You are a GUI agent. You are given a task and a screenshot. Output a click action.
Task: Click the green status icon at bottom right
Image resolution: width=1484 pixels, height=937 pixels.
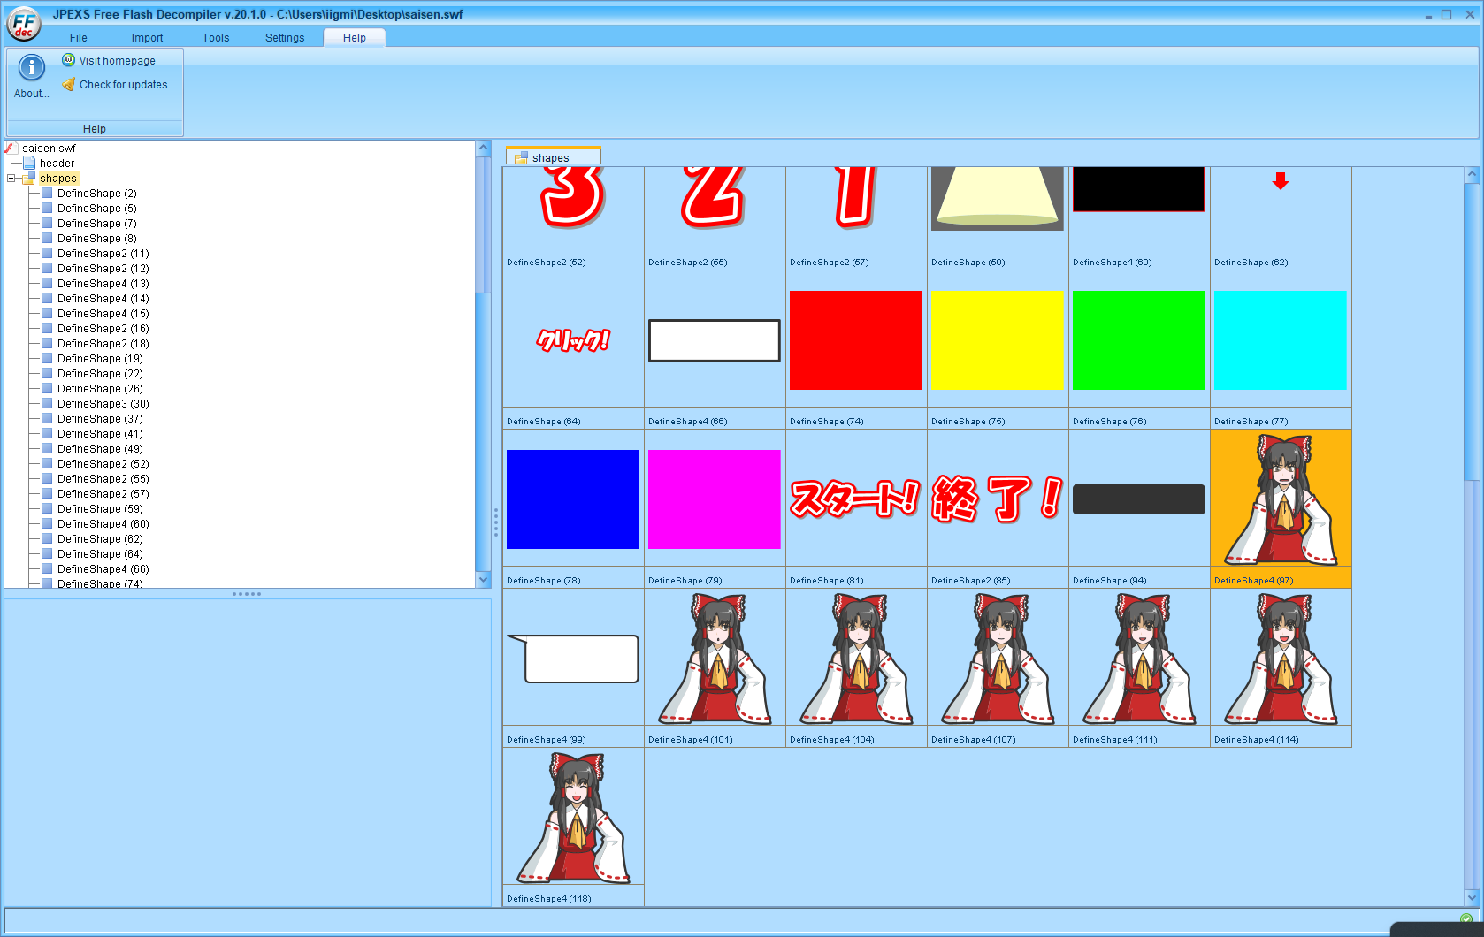point(1466,918)
